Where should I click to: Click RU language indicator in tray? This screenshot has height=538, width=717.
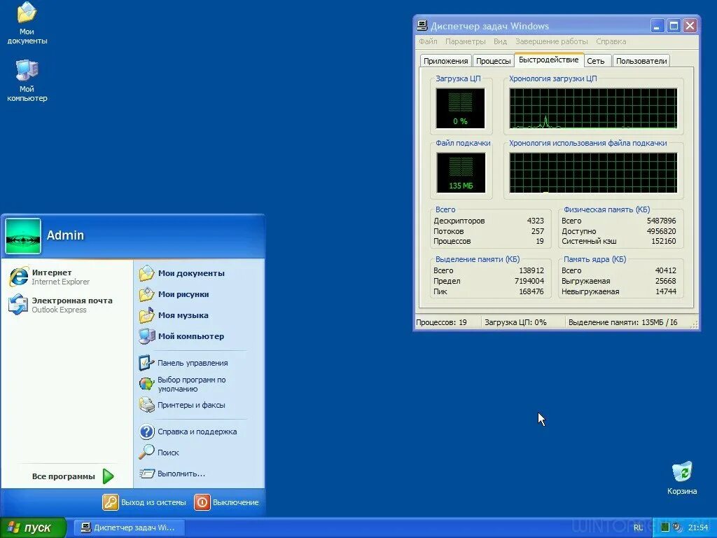(639, 527)
